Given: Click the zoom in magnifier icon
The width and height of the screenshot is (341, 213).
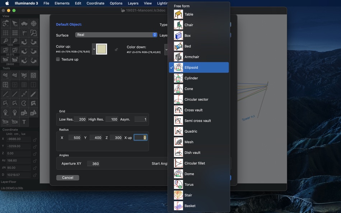Looking at the screenshot, I should [15, 41].
